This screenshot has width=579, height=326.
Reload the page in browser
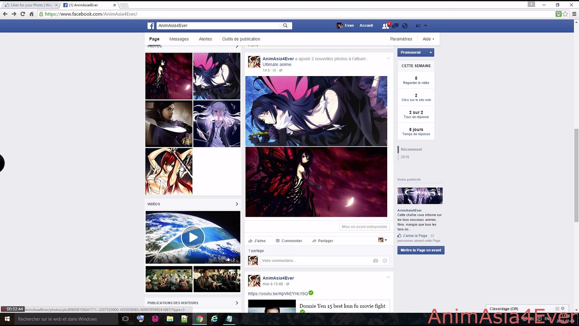coord(23,14)
